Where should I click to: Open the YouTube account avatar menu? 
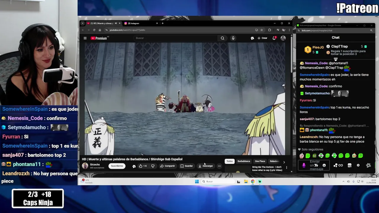[283, 38]
